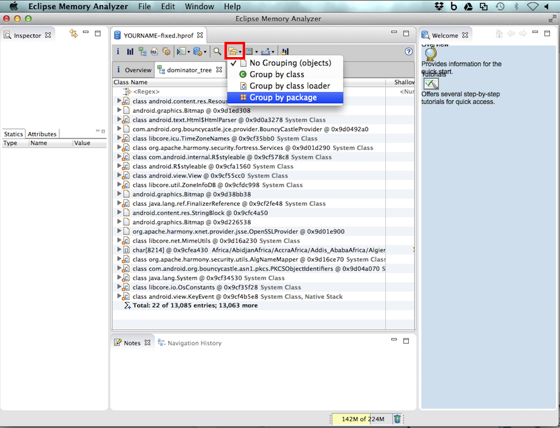Click the Inspector link-with-editor arrows icon
The image size is (560, 428).
click(x=73, y=33)
